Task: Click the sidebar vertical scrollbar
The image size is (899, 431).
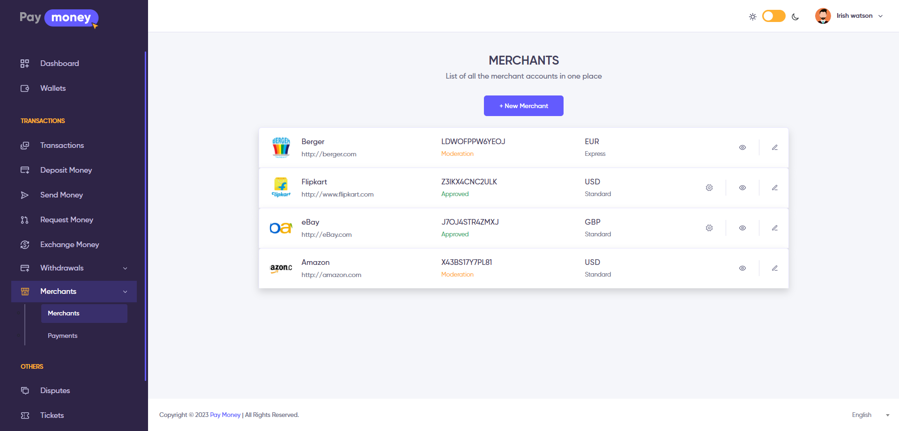Action: pyautogui.click(x=145, y=215)
